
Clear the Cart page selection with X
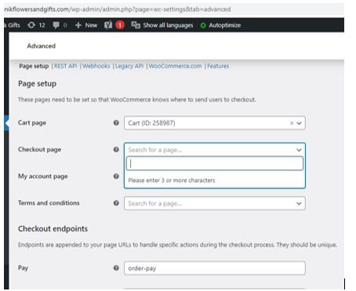(x=292, y=123)
